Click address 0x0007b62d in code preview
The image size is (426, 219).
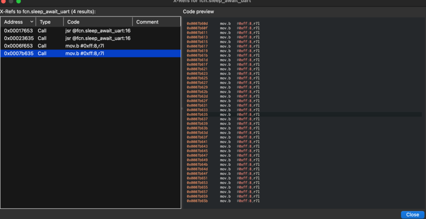[197, 96]
